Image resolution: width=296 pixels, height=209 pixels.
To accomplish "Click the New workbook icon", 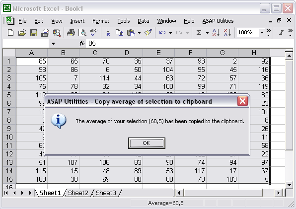I will (x=10, y=33).
